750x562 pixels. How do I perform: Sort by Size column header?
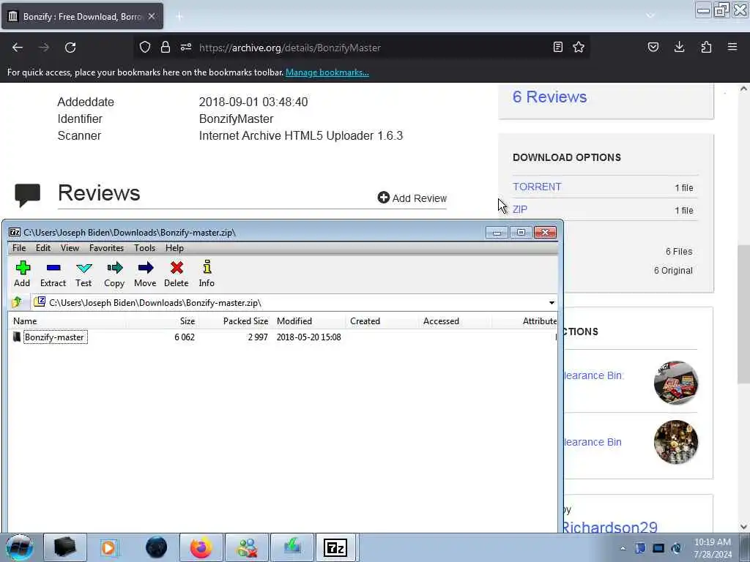[162, 321]
